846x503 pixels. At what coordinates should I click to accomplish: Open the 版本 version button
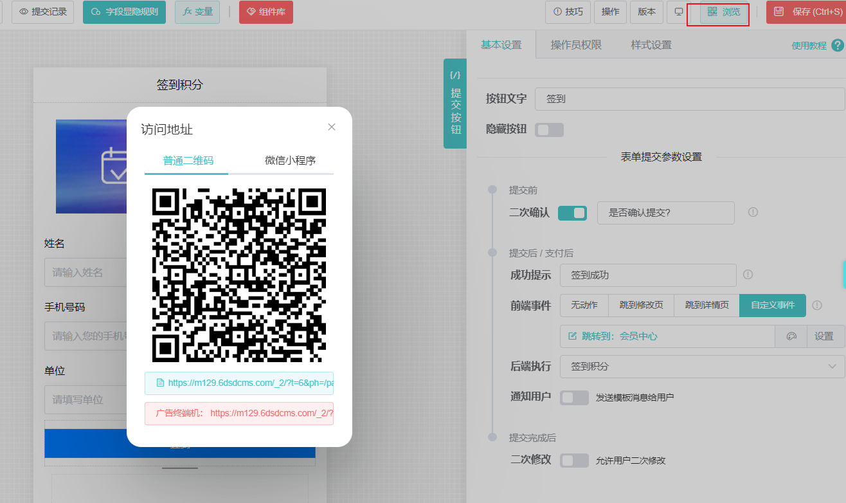pos(647,12)
